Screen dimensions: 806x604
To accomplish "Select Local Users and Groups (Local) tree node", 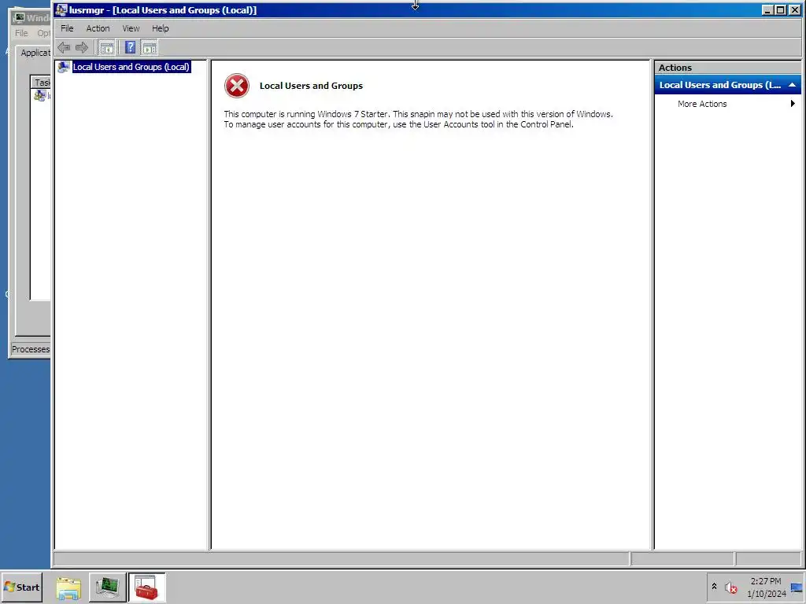I will (131, 67).
